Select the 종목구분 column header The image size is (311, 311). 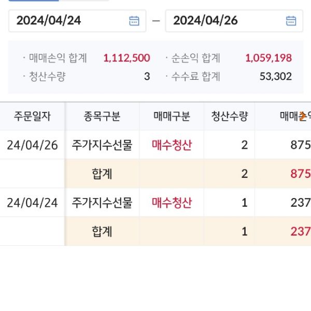point(102,117)
